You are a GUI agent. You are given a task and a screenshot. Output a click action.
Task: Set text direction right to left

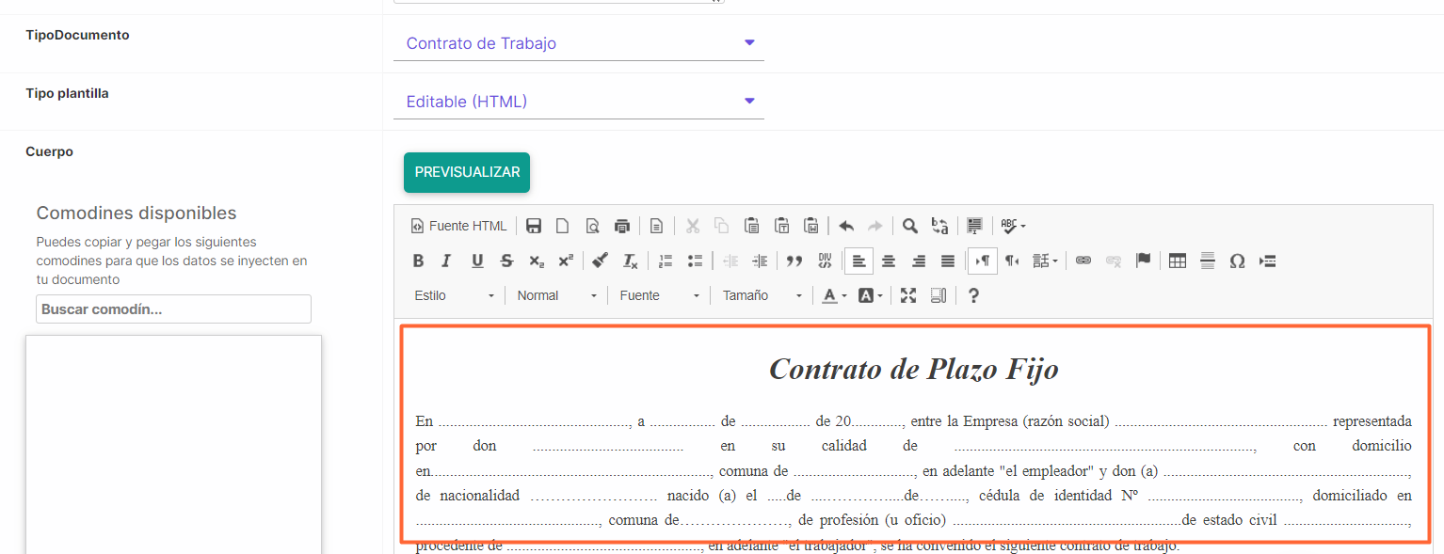coord(1012,261)
